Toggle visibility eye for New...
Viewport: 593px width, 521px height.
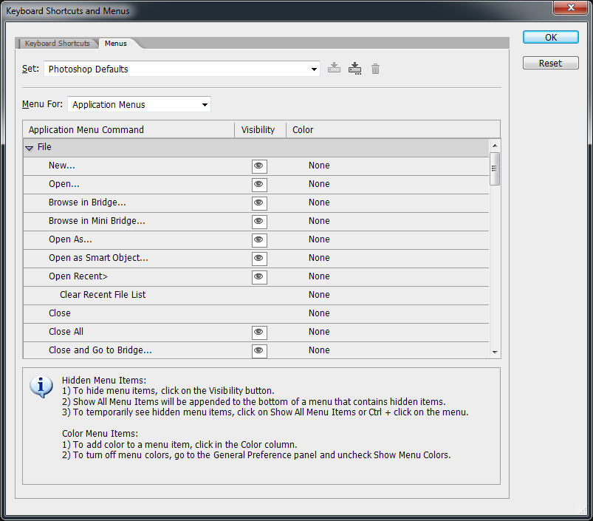(259, 166)
